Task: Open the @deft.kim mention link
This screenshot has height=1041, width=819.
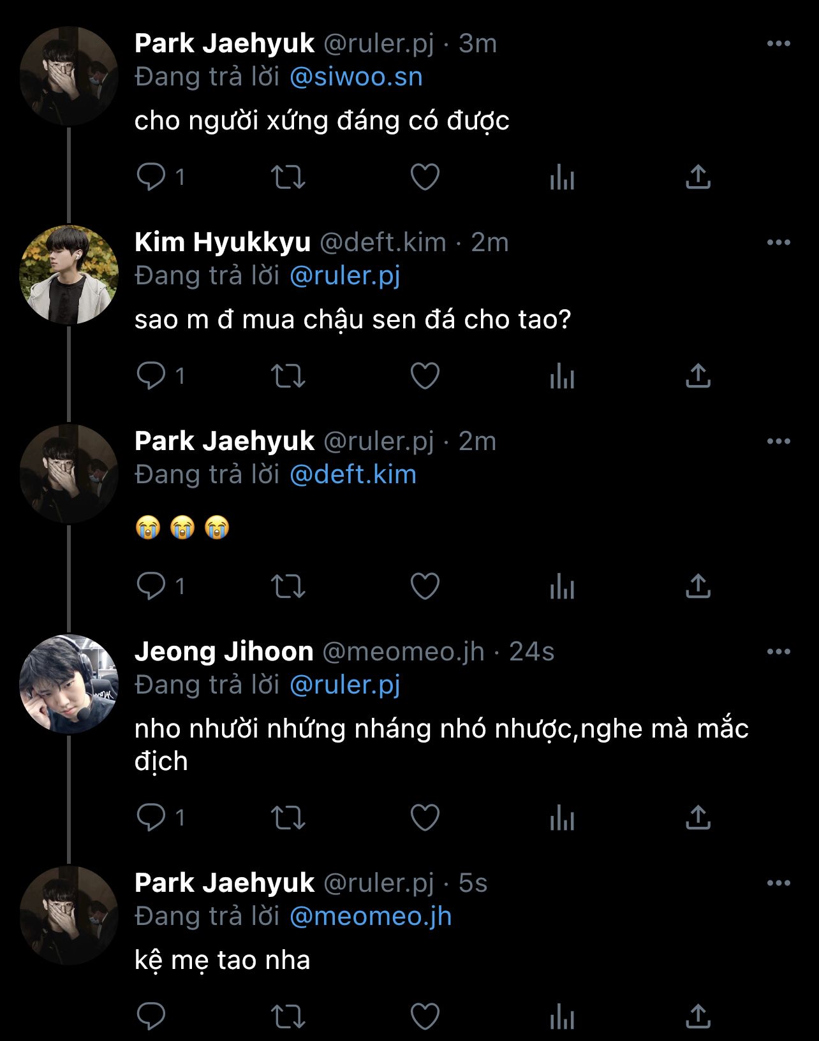Action: tap(353, 475)
